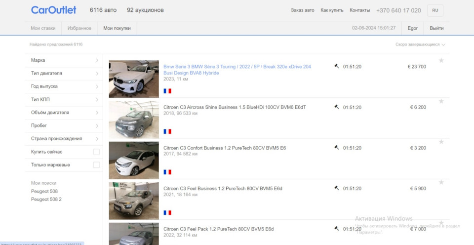
Task: Click the Выйти logout button
Action: [436, 28]
